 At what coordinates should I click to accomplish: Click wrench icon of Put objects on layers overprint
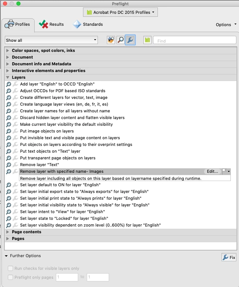(x=16, y=144)
